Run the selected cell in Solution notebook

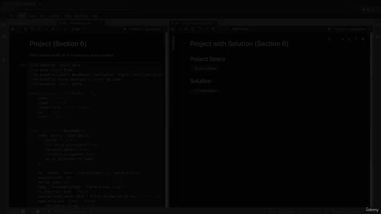[x=207, y=29]
